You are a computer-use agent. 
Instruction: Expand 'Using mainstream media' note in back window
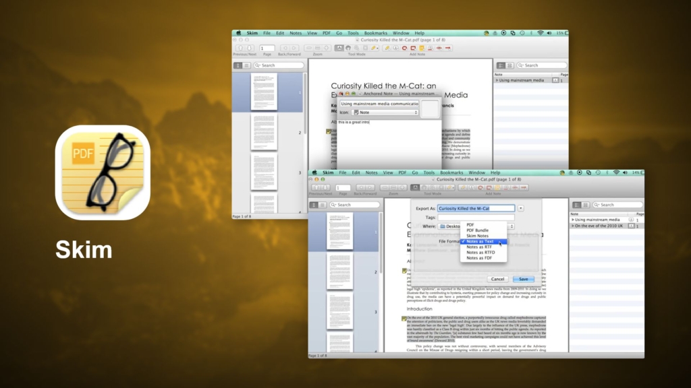[x=497, y=81]
